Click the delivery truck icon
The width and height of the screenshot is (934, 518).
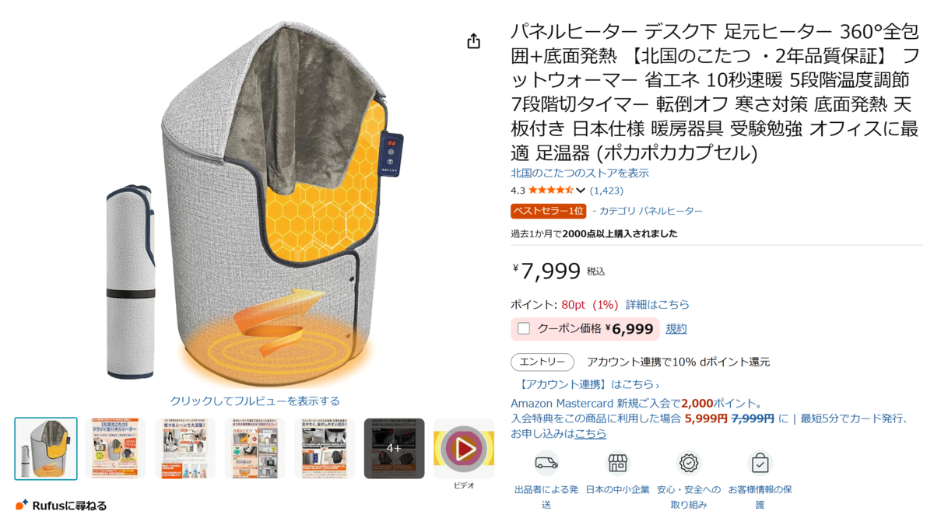pos(546,464)
